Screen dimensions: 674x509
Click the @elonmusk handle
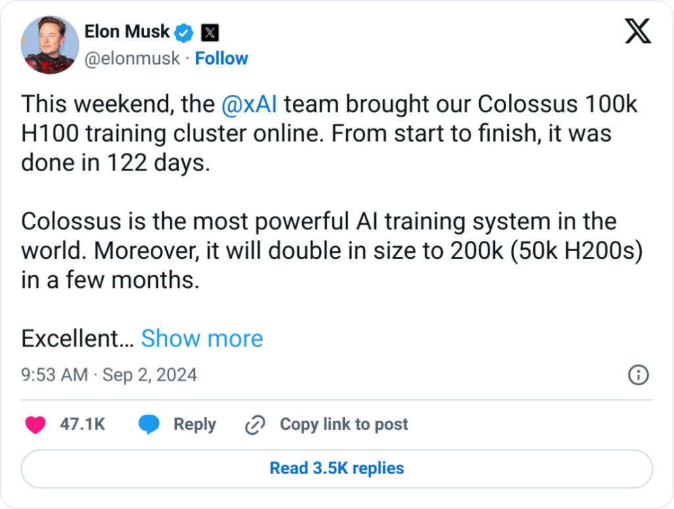click(134, 59)
